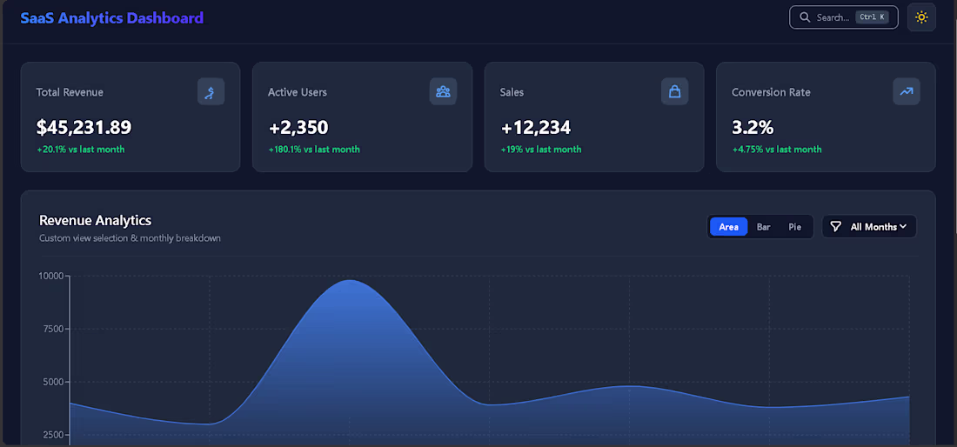
Task: Click the search magnifier icon
Action: click(x=805, y=17)
